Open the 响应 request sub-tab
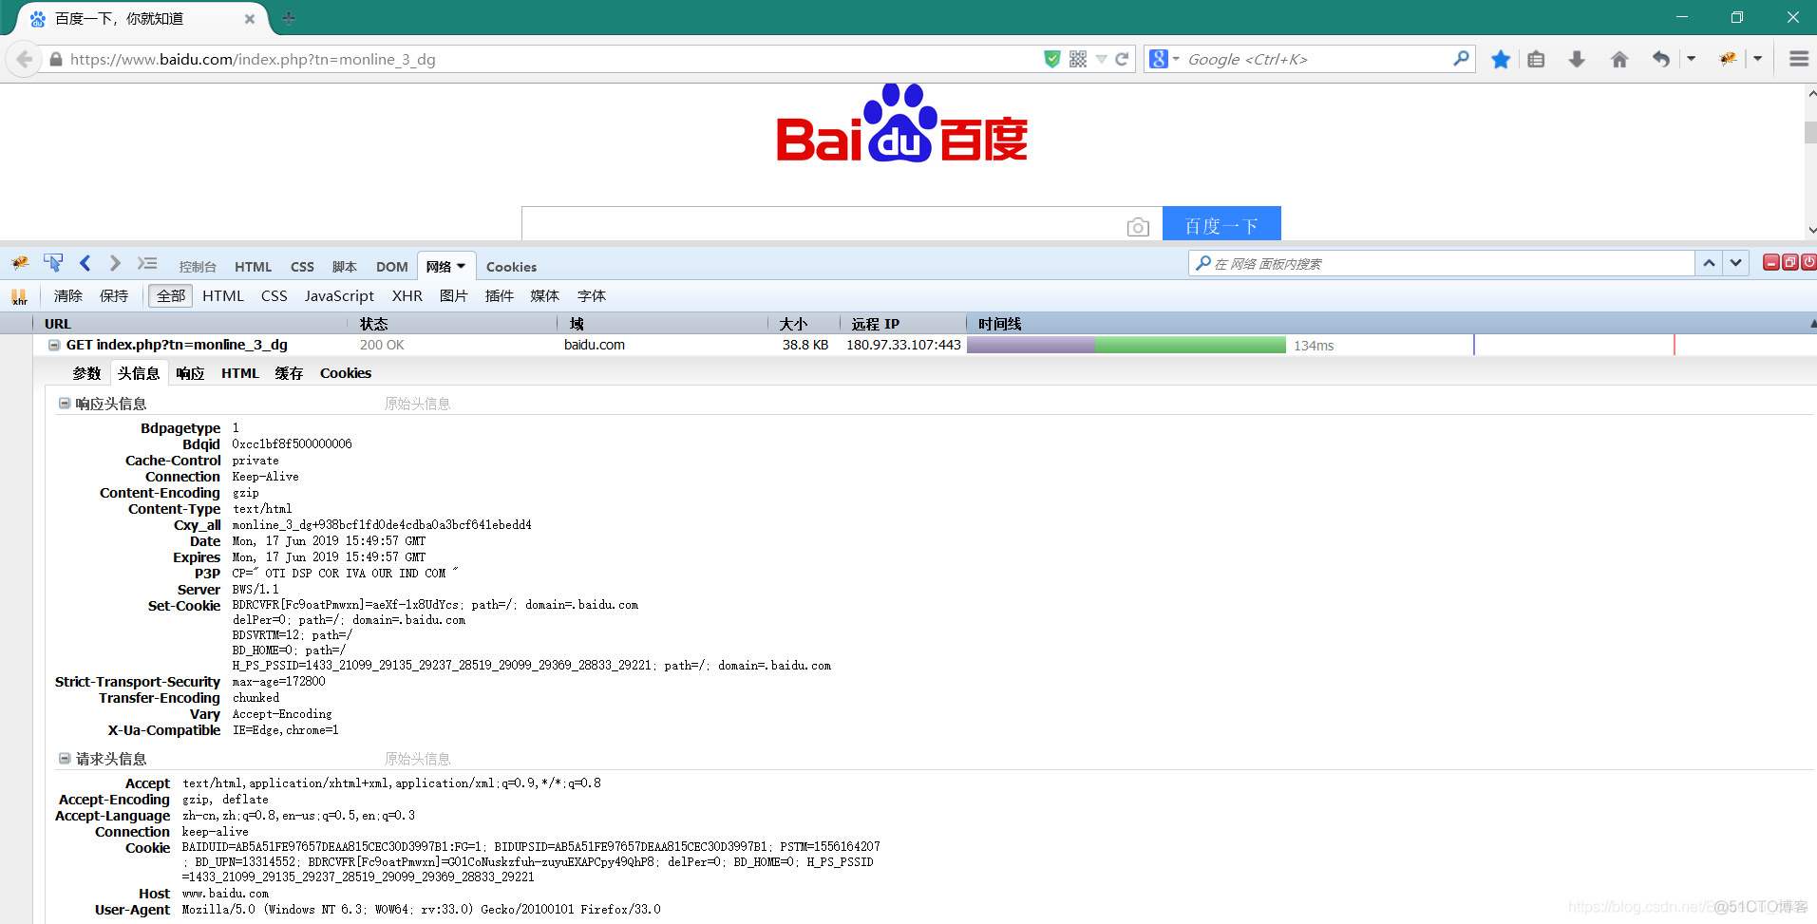The image size is (1817, 924). tap(190, 373)
